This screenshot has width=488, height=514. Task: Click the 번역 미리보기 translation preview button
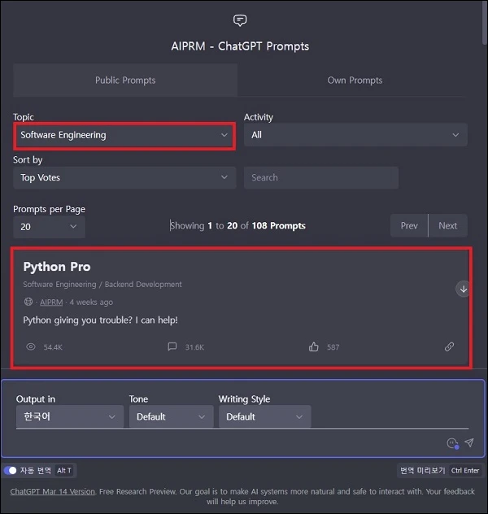click(x=439, y=470)
